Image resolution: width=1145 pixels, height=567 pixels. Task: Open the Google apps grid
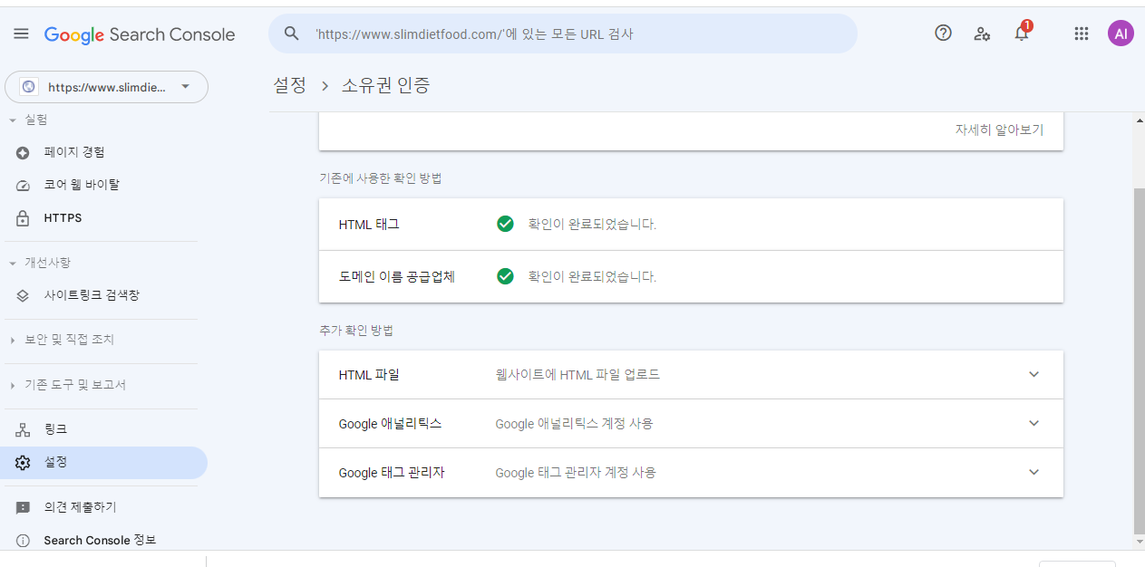(1081, 34)
